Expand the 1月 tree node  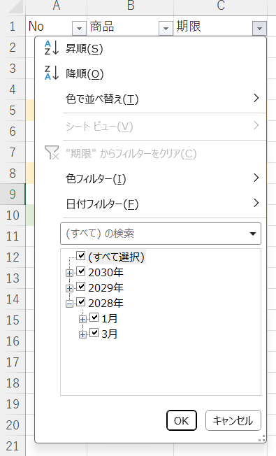[x=82, y=319]
